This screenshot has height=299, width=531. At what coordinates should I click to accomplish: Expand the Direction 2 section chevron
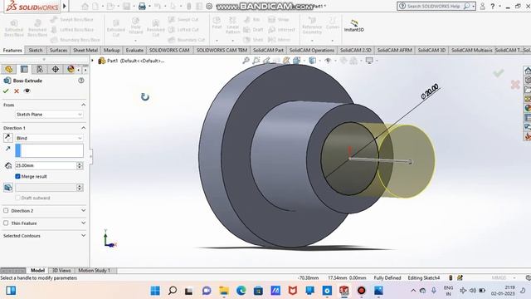click(83, 210)
